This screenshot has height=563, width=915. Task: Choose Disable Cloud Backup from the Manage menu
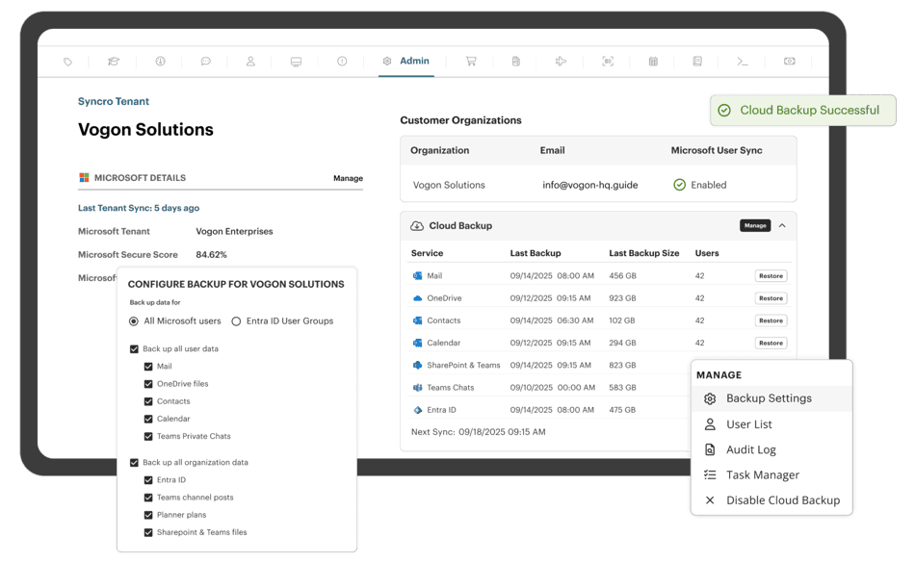[x=771, y=500]
